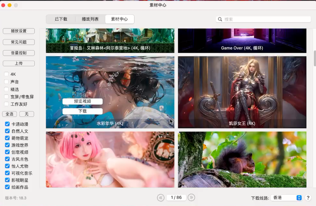Click 预览视频 on 水彩年华 wallpaper

coord(82,101)
